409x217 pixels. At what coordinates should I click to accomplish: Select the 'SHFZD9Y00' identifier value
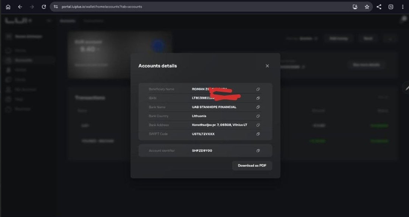pyautogui.click(x=202, y=150)
